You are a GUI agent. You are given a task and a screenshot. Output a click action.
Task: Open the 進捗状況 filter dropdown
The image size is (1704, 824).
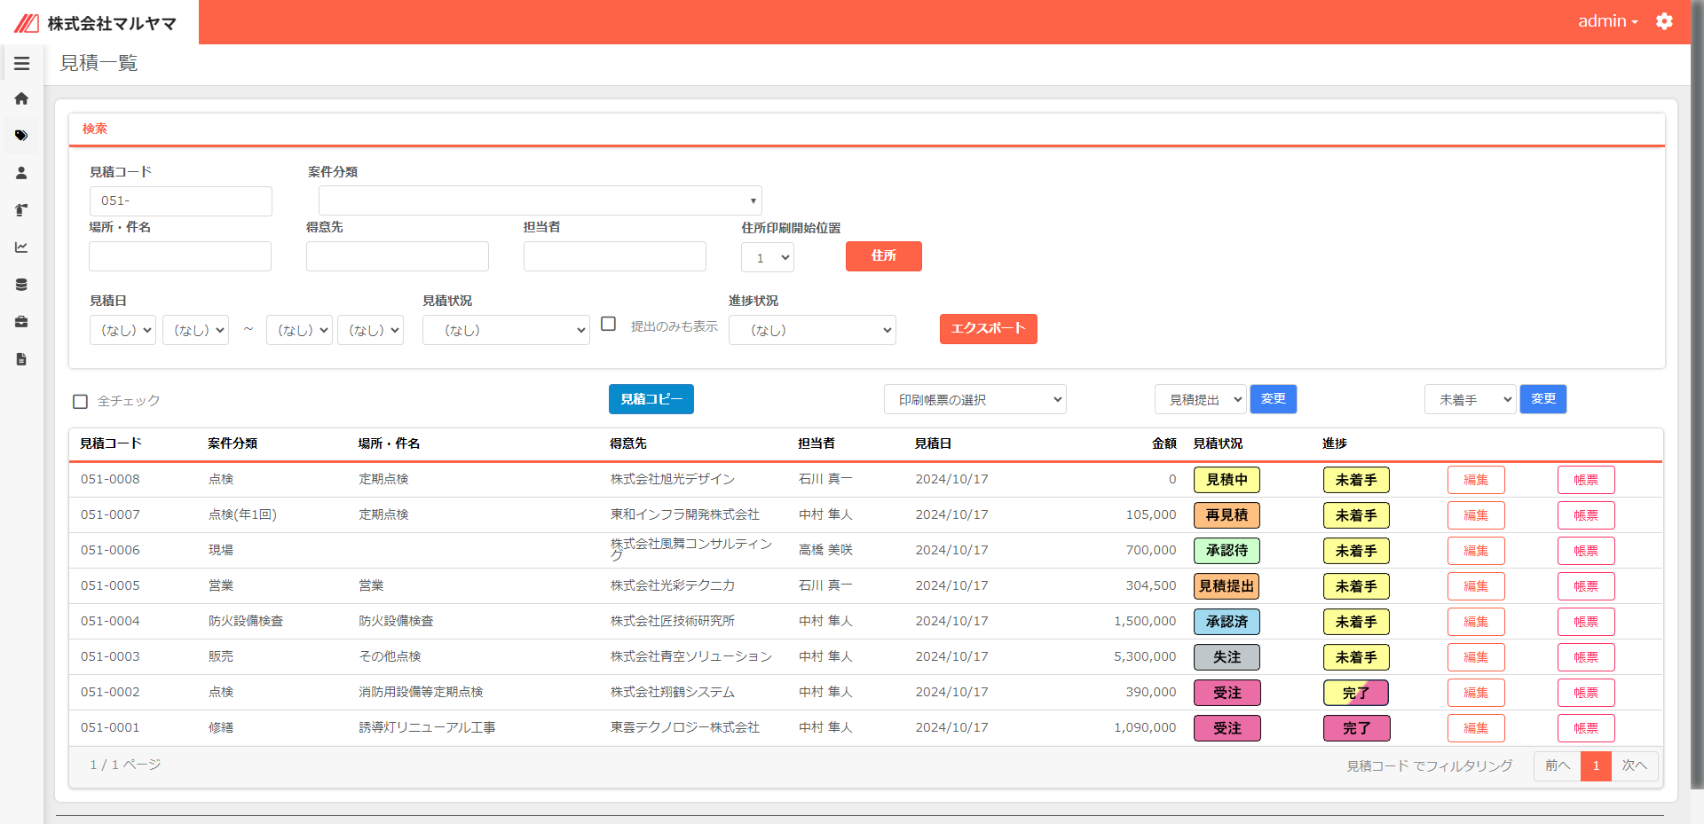pos(812,330)
